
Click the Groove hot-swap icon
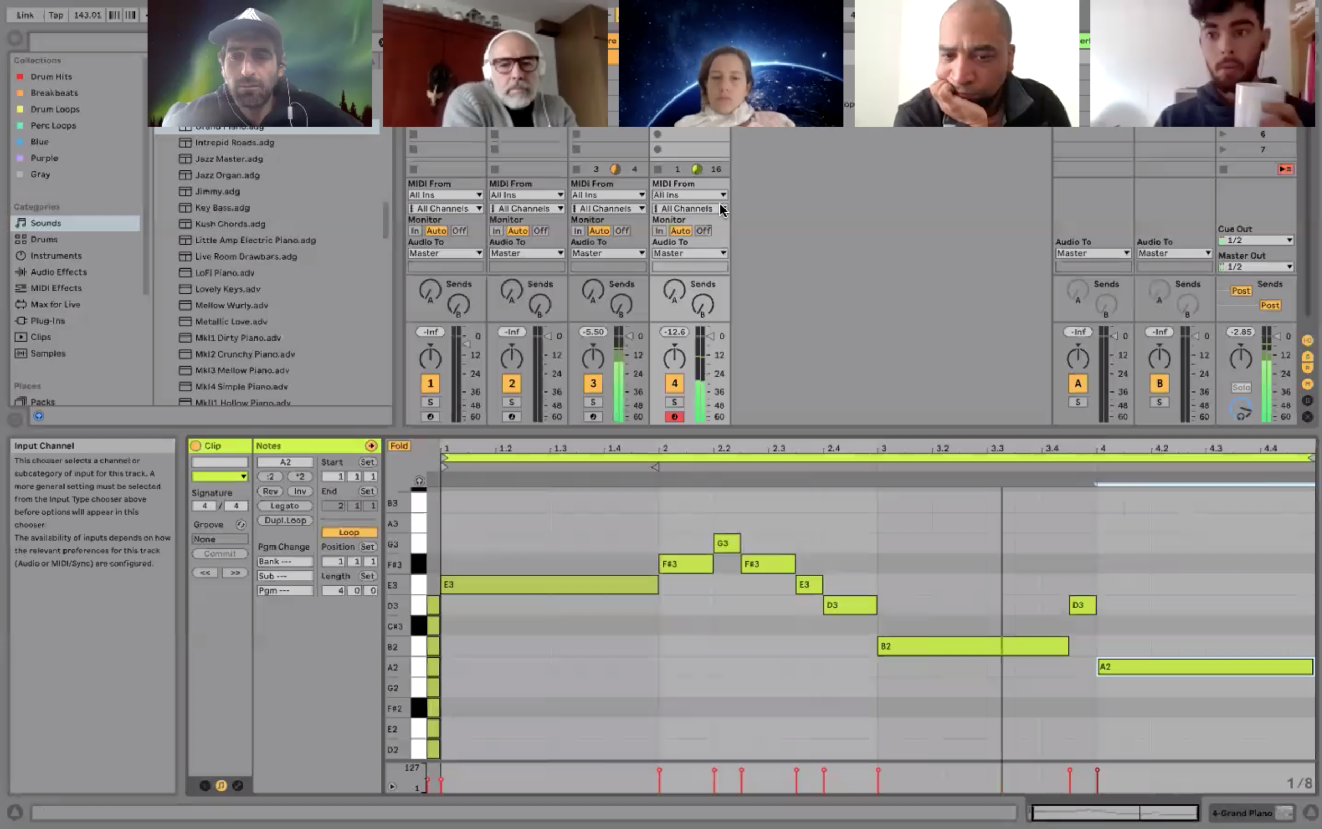(241, 525)
